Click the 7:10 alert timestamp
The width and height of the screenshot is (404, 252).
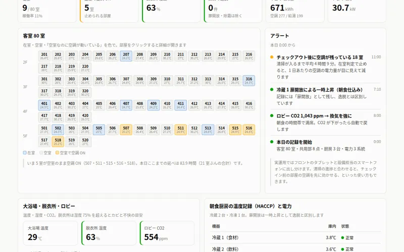coord(377,90)
